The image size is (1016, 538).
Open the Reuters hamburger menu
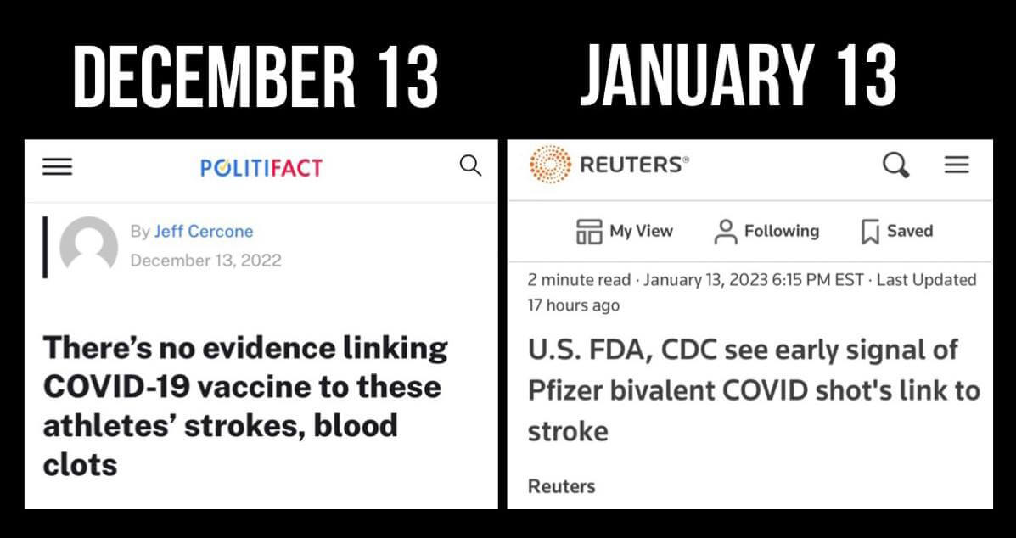click(957, 165)
